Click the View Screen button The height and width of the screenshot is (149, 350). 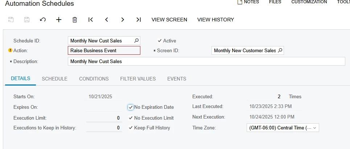(x=169, y=20)
